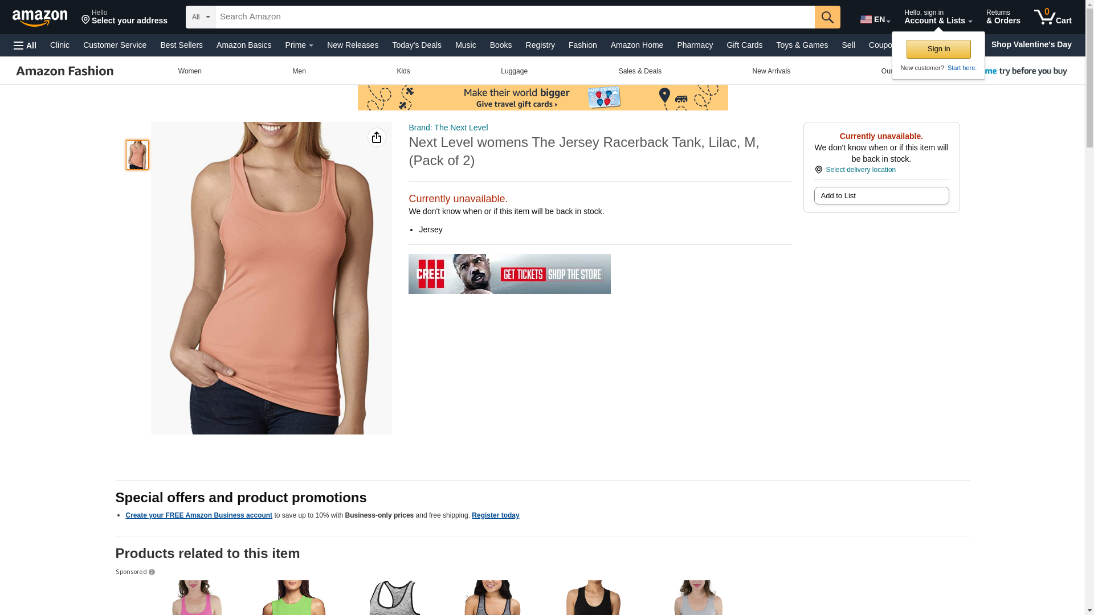
Task: Click the Sponsored info icon
Action: point(152,572)
